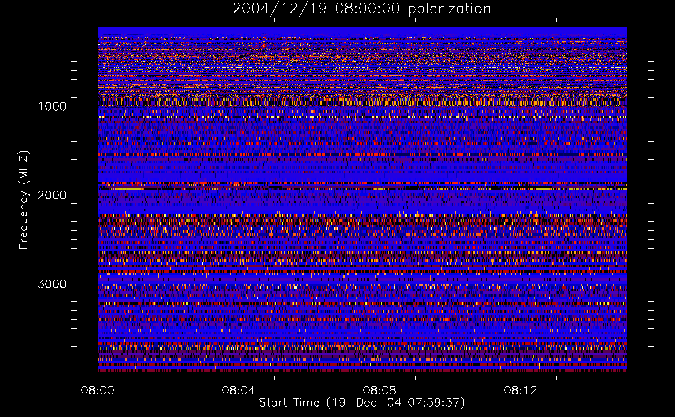The height and width of the screenshot is (417, 675).
Task: Select the 08:00 time tick label
Action: [x=98, y=391]
